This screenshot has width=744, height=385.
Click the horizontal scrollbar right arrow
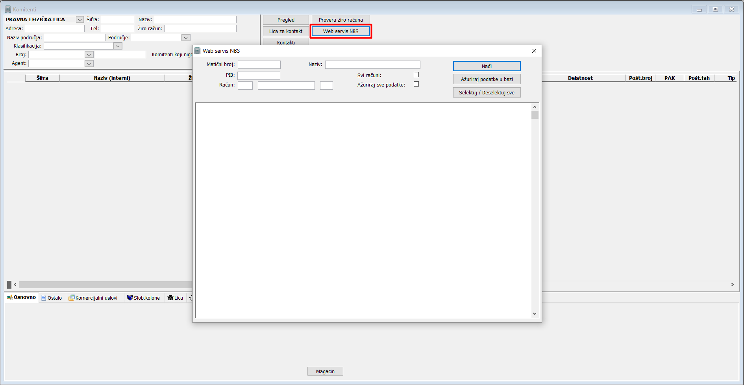[732, 284]
